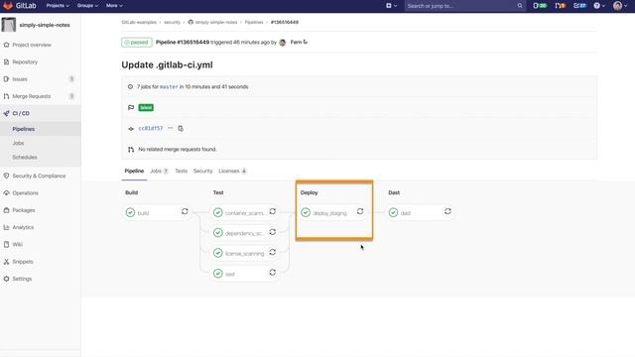Image resolution: width=635 pixels, height=357 pixels.
Task: Open commit cc81df57 link
Action: click(151, 128)
